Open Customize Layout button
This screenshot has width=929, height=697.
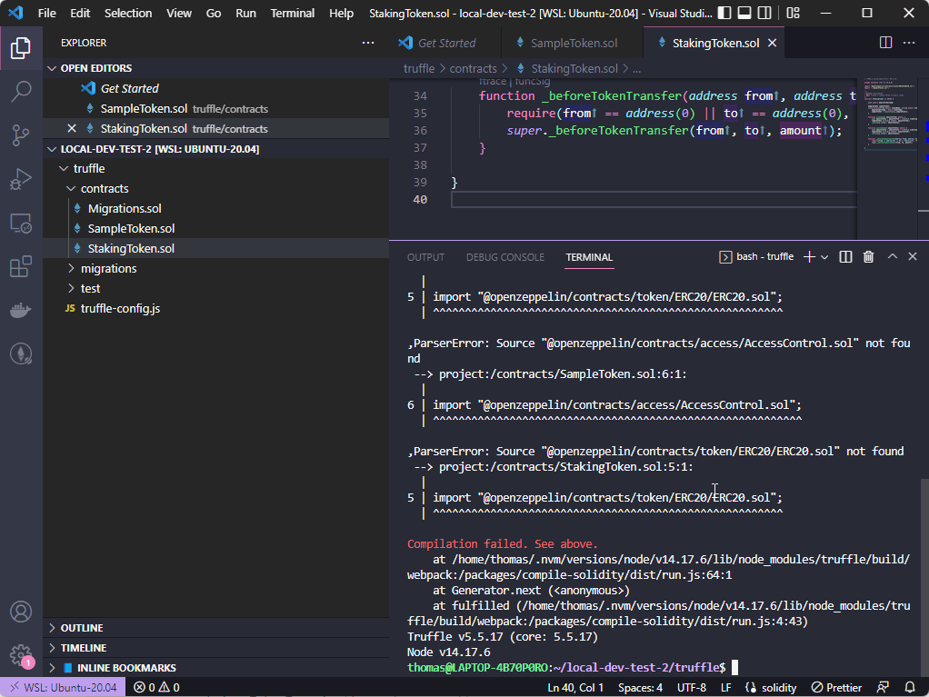pyautogui.click(x=793, y=13)
